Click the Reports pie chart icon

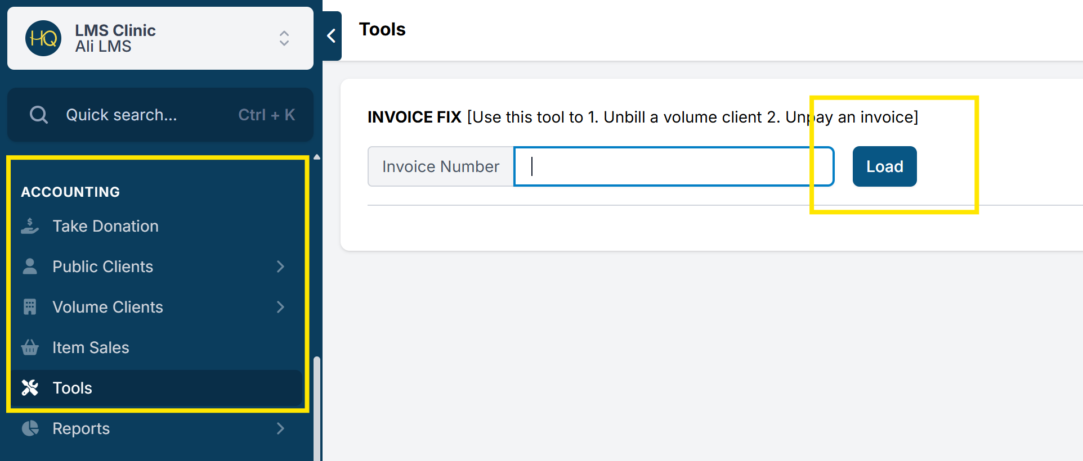click(x=30, y=428)
